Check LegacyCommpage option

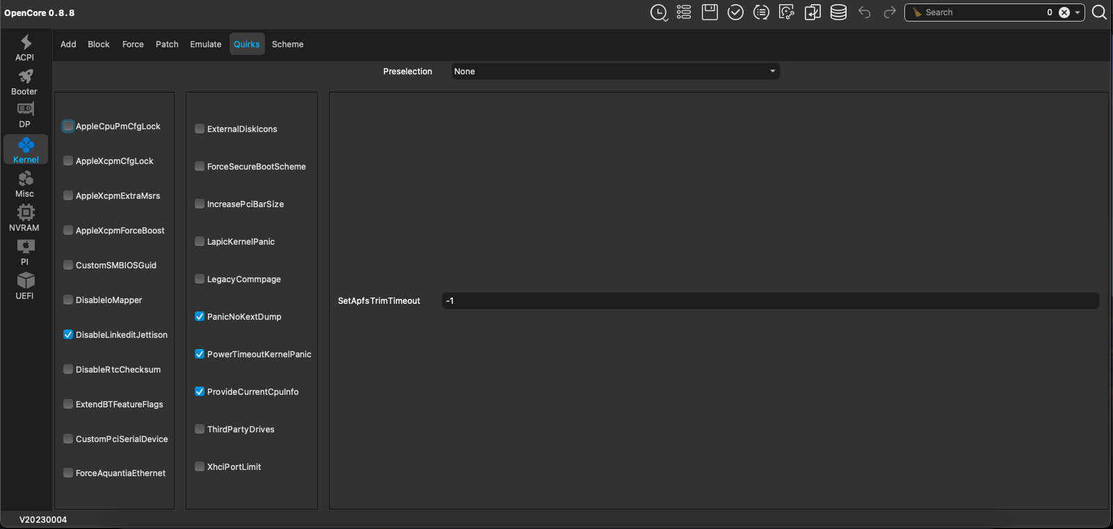200,279
